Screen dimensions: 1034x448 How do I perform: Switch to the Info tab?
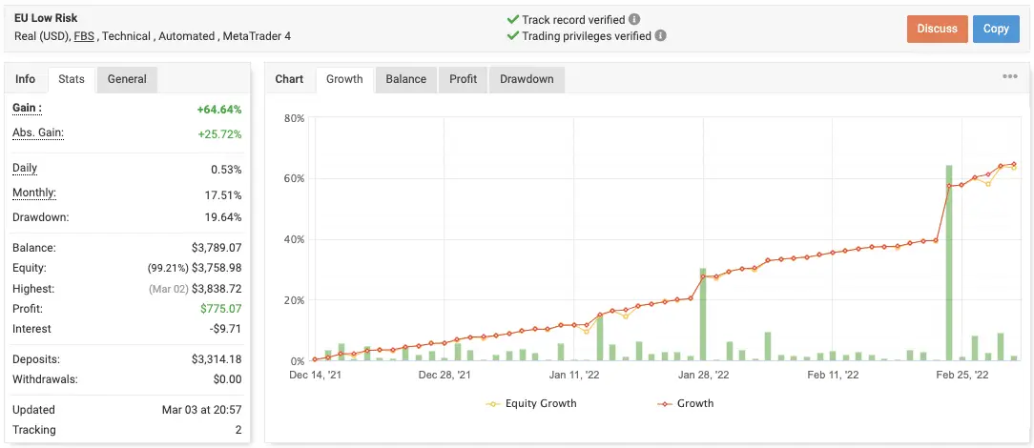click(26, 79)
